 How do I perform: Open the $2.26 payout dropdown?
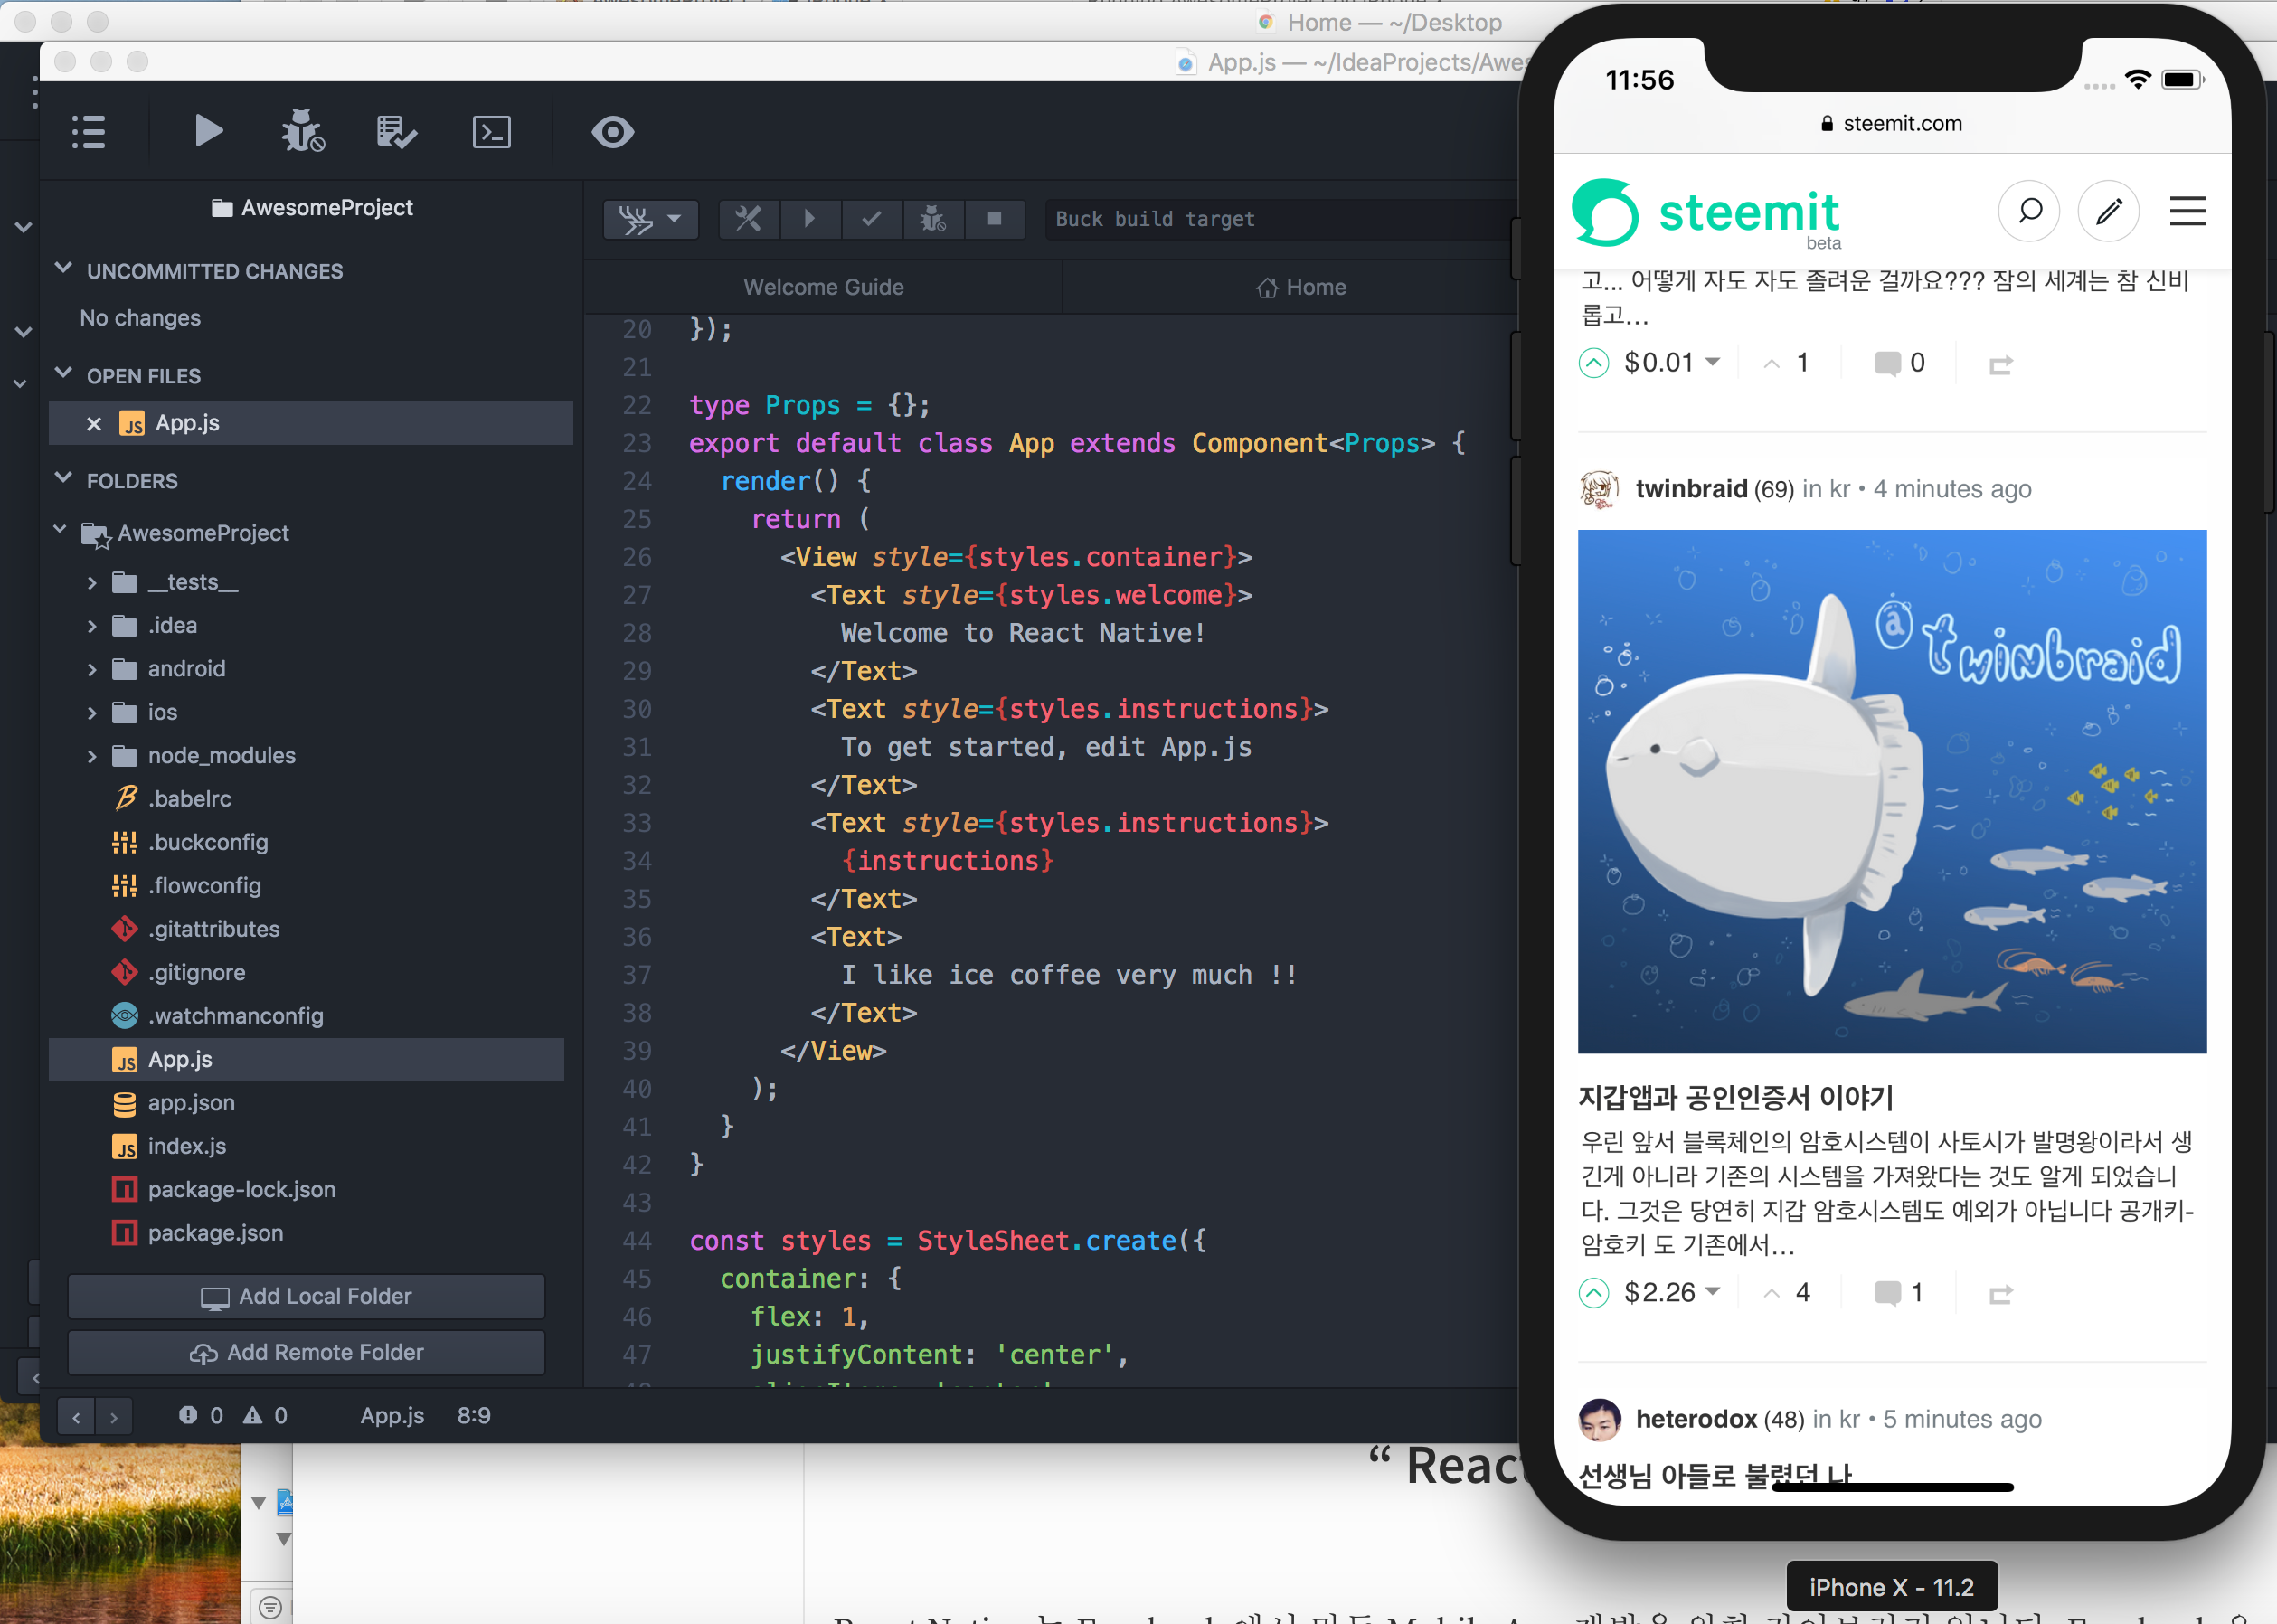[1713, 1292]
